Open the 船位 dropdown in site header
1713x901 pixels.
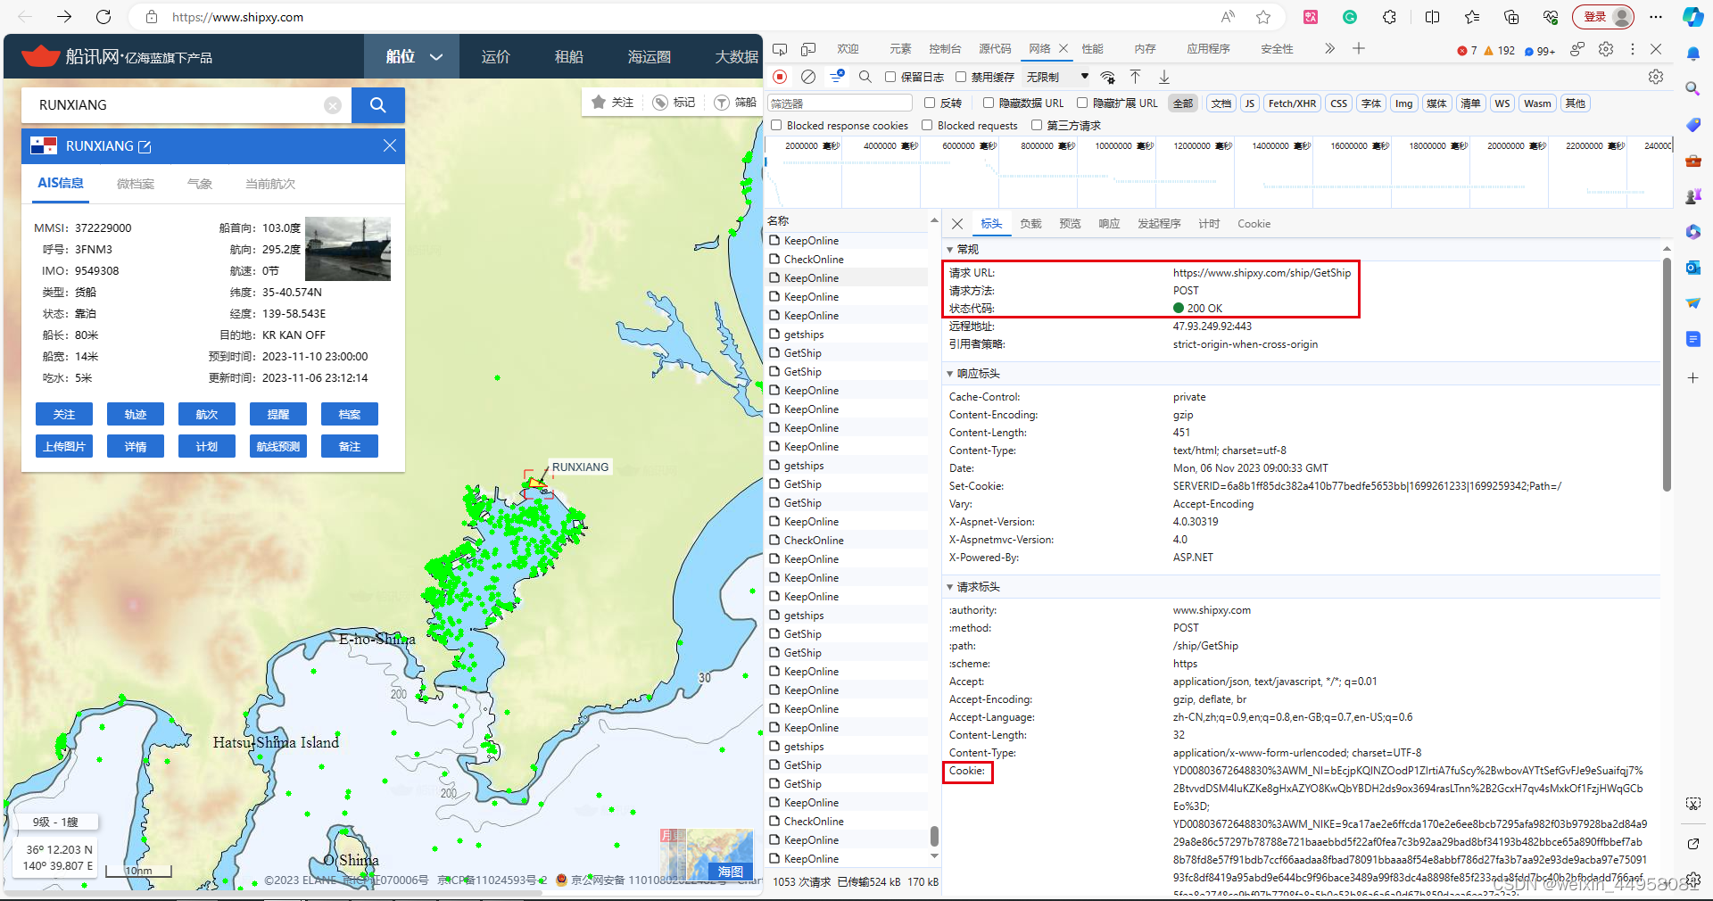pos(412,56)
